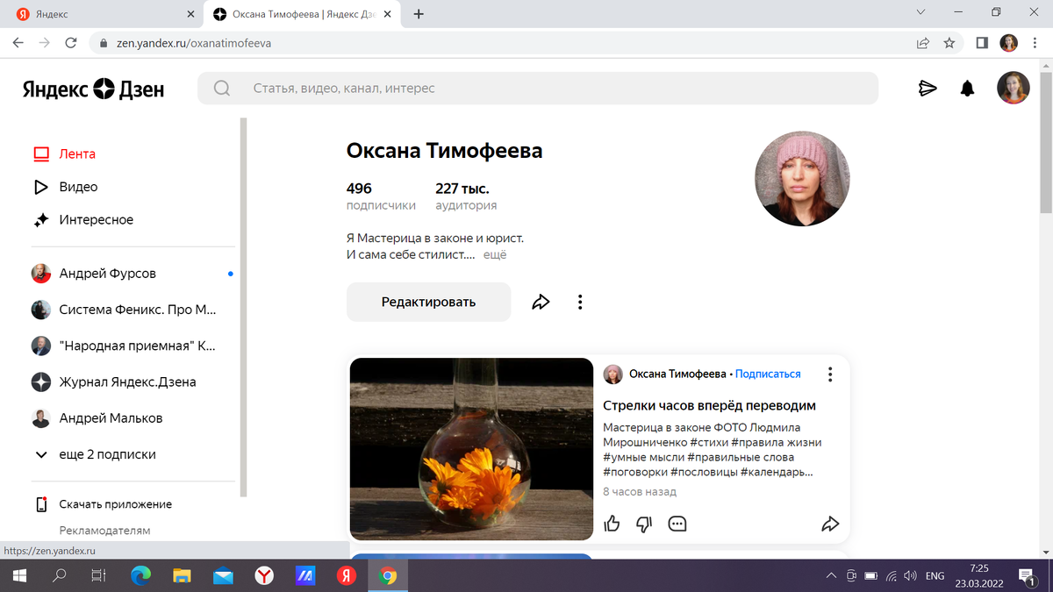Expand the profile description via ещё
This screenshot has width=1053, height=592.
point(495,255)
